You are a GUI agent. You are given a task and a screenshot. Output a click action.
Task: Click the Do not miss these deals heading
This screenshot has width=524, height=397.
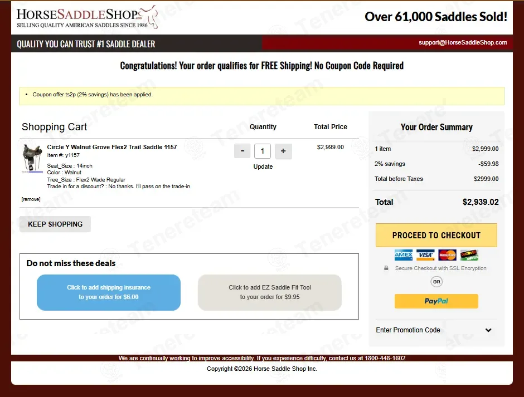[x=71, y=263]
